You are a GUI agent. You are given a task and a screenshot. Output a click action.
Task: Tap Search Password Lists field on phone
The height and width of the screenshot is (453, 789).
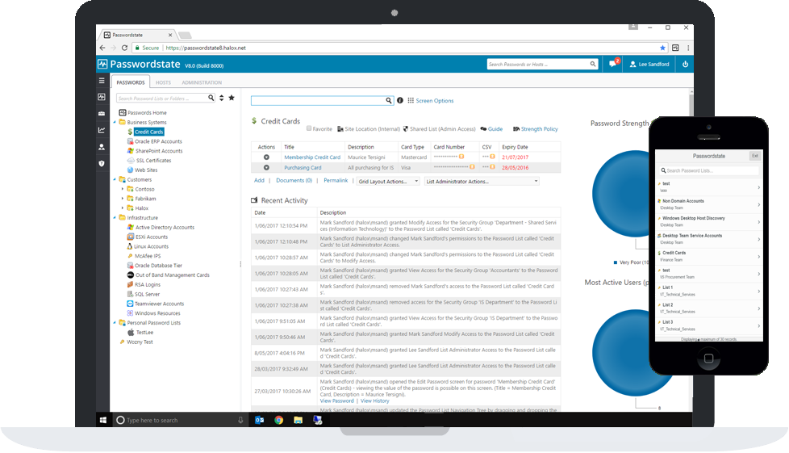point(709,170)
